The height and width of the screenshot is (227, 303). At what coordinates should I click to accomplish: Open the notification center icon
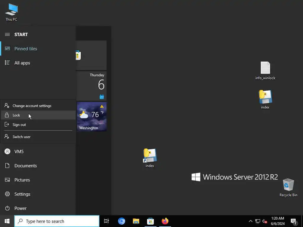tap(294, 221)
